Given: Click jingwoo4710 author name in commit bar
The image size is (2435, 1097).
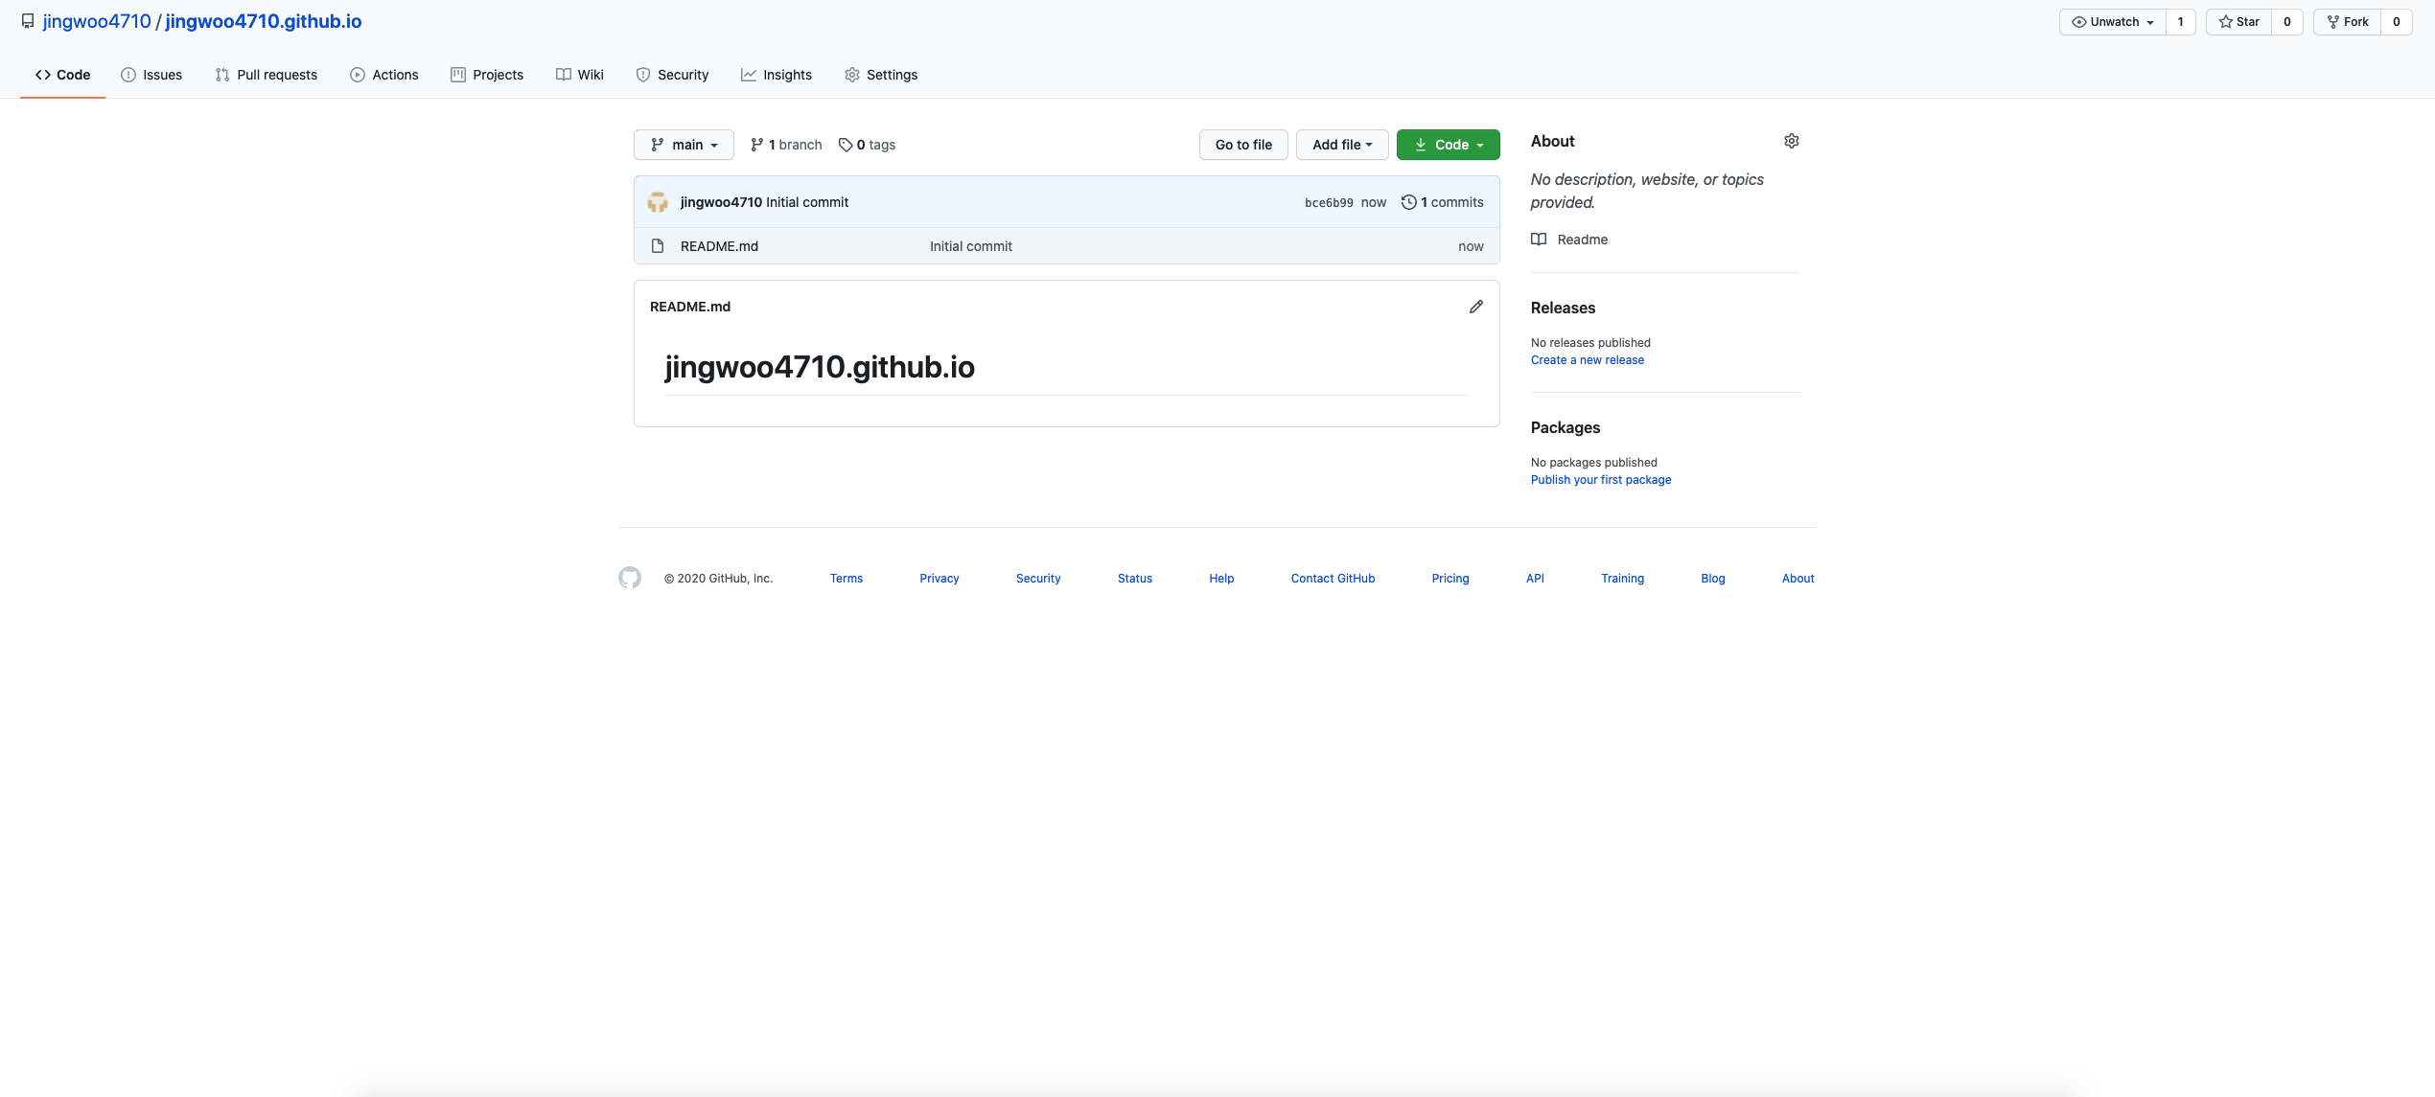Looking at the screenshot, I should click(x=721, y=202).
